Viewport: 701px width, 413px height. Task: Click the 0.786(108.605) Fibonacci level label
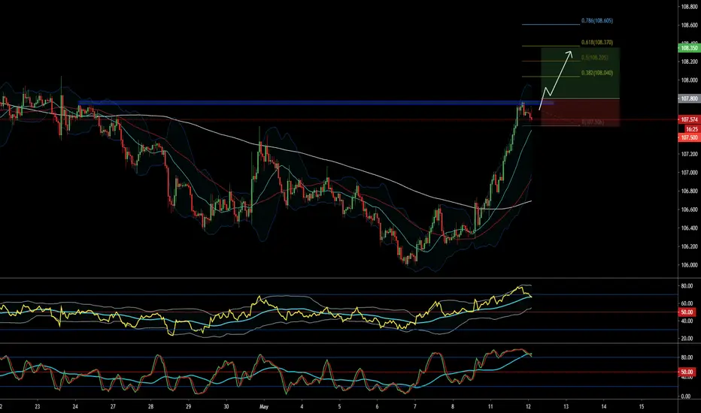pos(597,20)
